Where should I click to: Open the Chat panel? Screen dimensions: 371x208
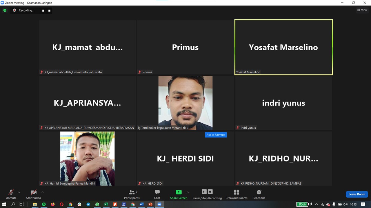pos(157,194)
